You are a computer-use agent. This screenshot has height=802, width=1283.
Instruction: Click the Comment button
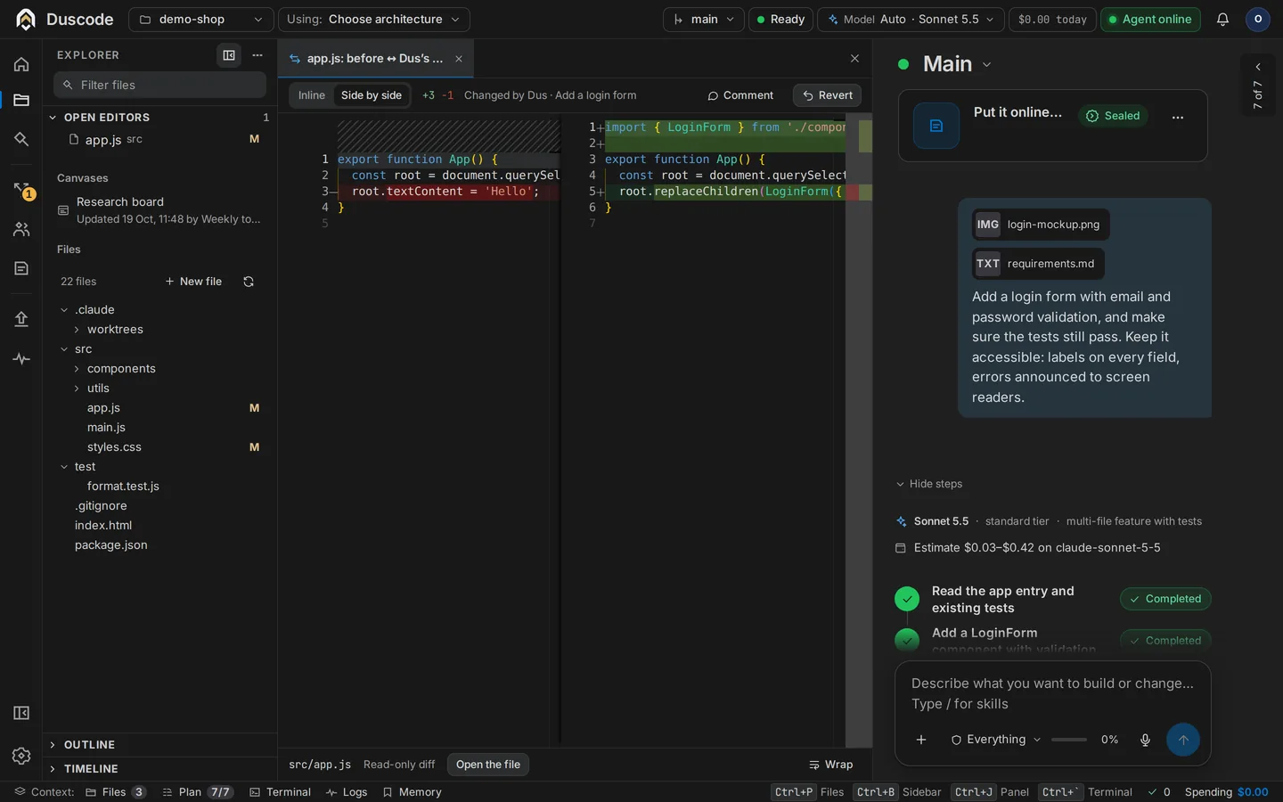(x=740, y=95)
